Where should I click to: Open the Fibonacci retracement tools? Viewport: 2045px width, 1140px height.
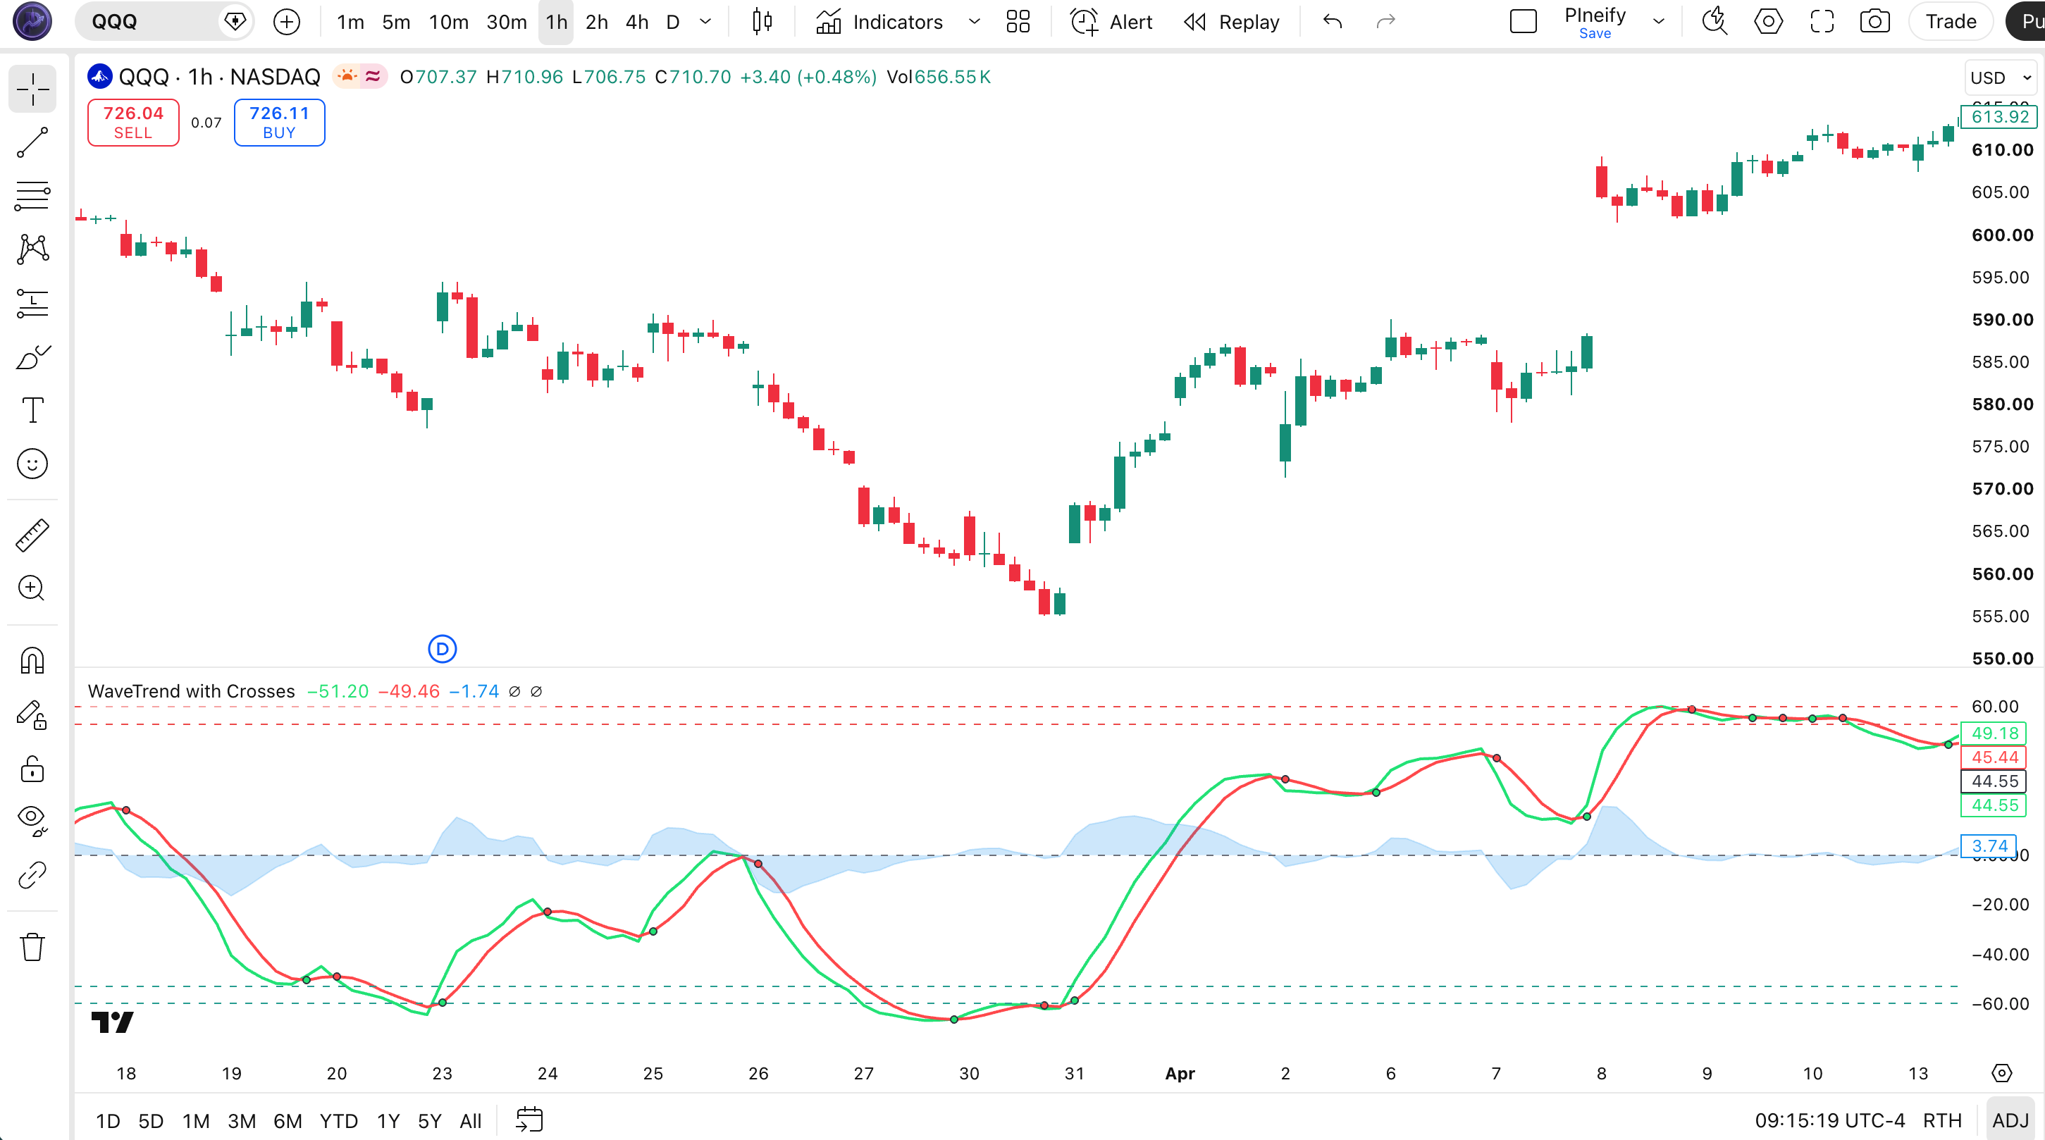[32, 195]
